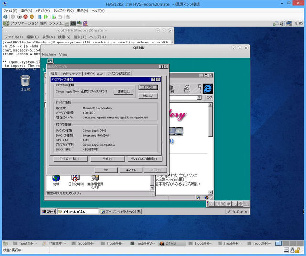
Task: Open the ヘルプ(H) menu of the Hyper-V window
Action: click(x=98, y=11)
